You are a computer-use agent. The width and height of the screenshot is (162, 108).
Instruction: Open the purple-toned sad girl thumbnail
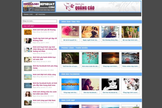click(x=90, y=84)
